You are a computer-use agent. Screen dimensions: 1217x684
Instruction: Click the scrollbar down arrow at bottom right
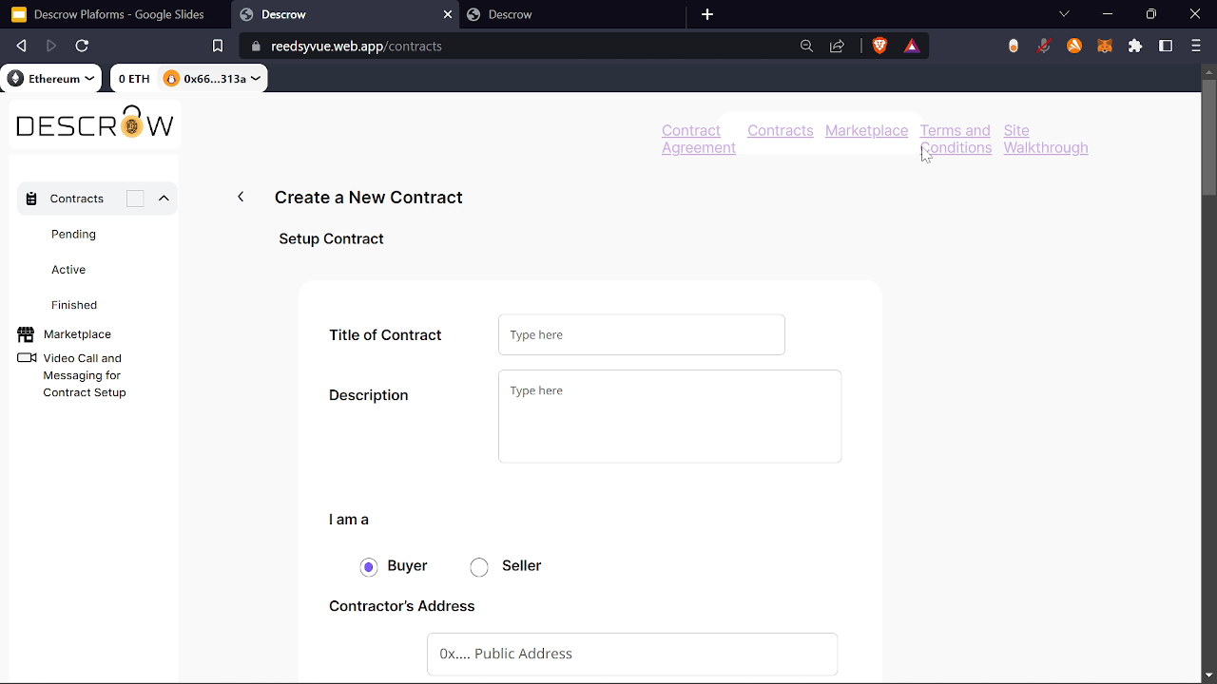tap(1208, 675)
